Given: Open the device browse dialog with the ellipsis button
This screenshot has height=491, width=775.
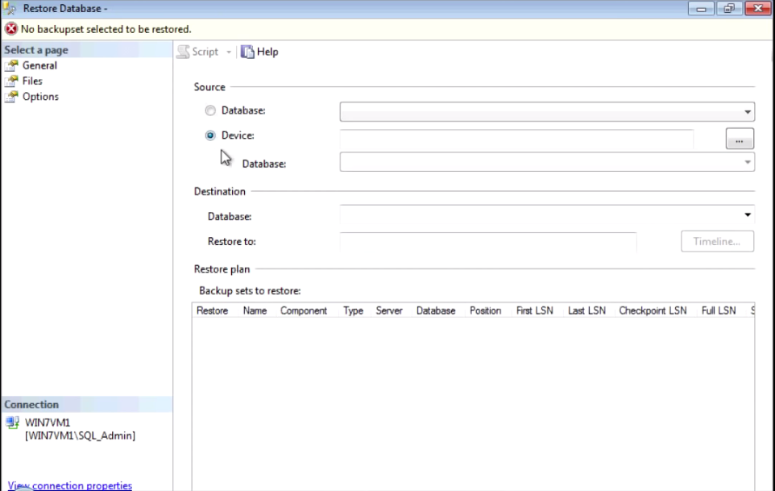Looking at the screenshot, I should [739, 138].
